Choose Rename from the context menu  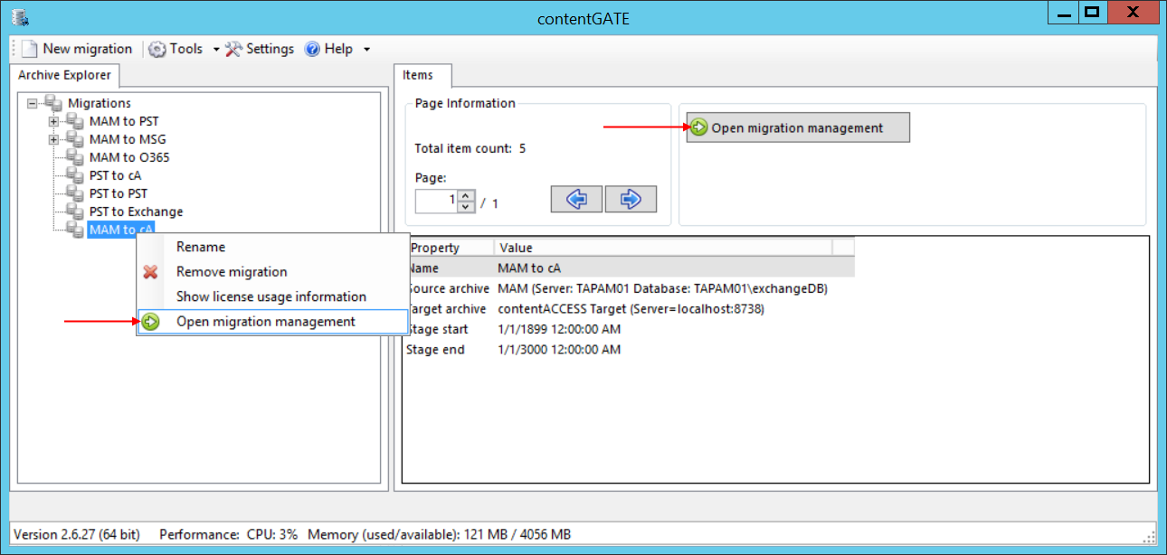(201, 247)
